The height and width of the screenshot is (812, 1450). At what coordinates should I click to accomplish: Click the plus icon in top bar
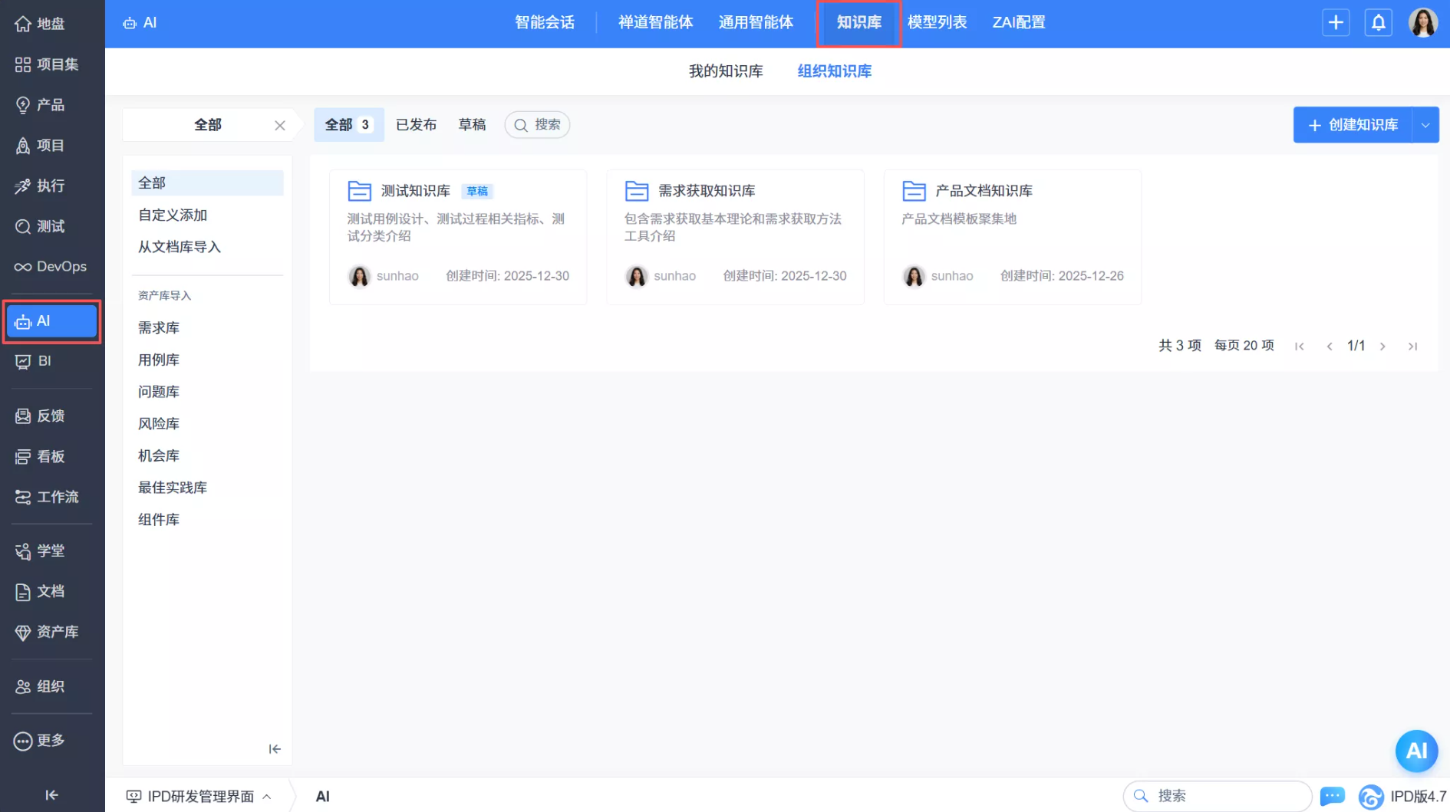[x=1336, y=22]
